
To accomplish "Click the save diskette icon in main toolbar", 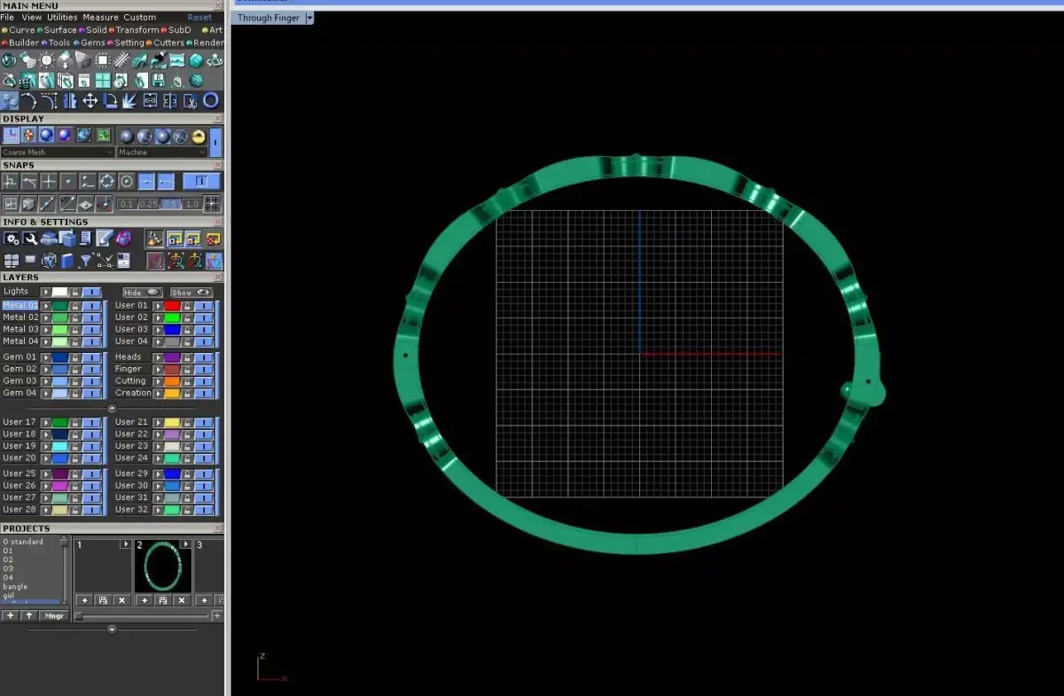I will 160,80.
